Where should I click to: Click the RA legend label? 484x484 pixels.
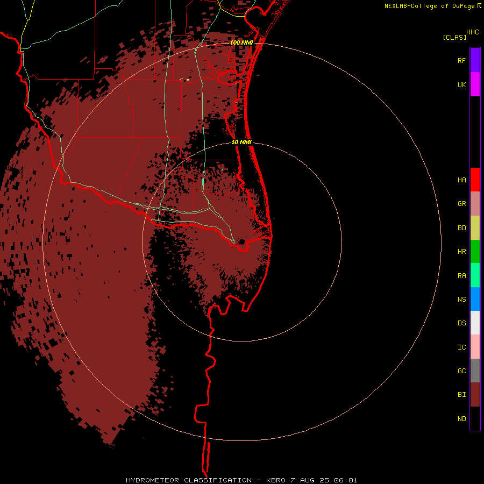[461, 275]
